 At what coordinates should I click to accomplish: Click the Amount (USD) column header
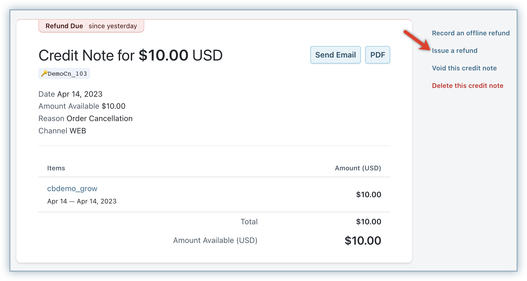click(358, 168)
